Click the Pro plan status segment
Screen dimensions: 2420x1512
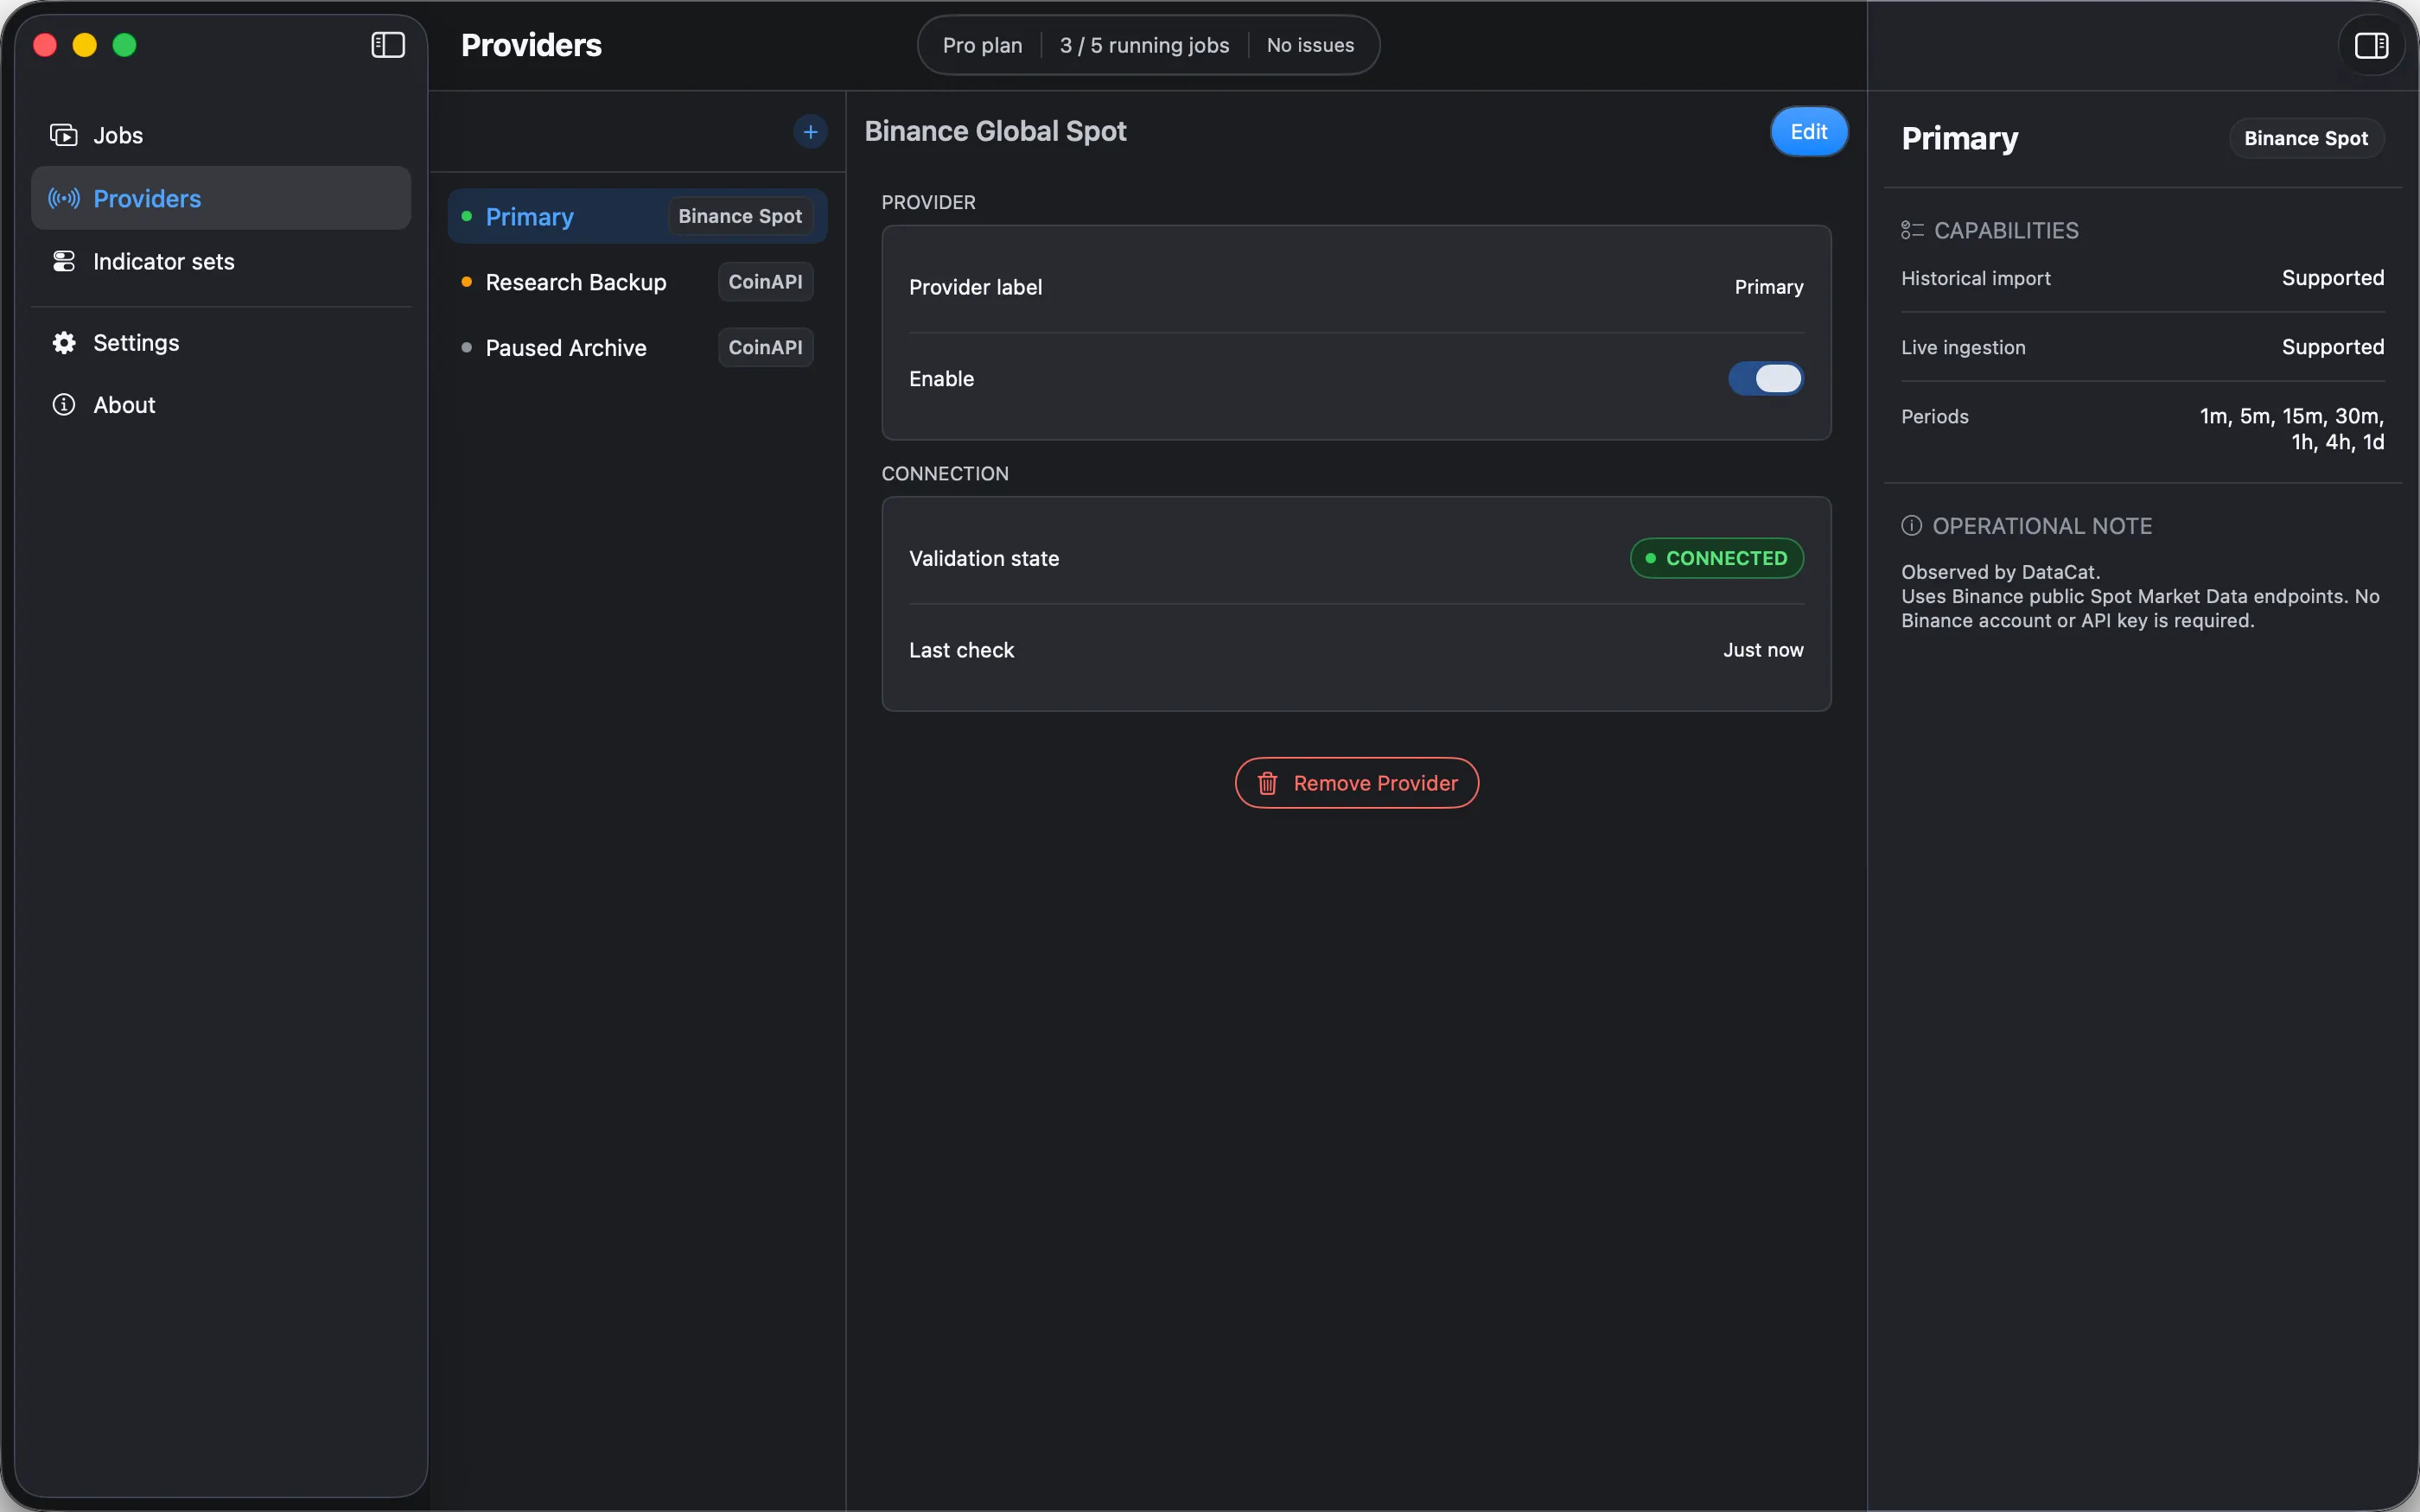click(982, 45)
